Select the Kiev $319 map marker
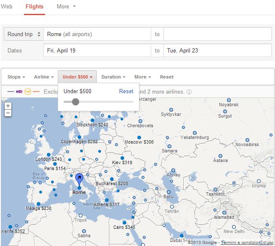The image size is (275, 246). pos(122,158)
